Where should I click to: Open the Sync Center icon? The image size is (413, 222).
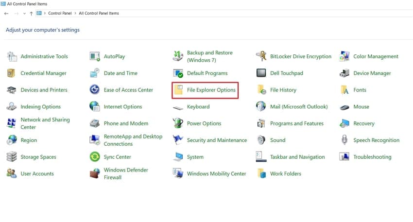95,157
